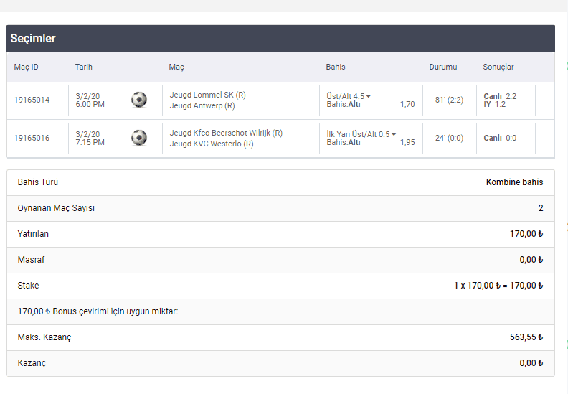Click Jeugd KVC Westerlo (R) team name
Screen dimensions: 568x394
(212, 144)
